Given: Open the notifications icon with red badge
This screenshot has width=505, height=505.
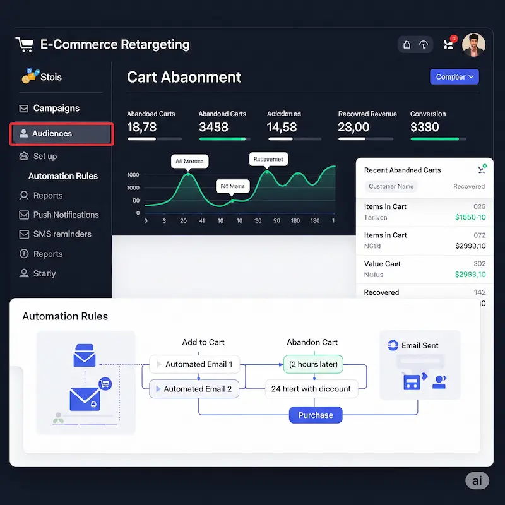Looking at the screenshot, I should pos(449,44).
